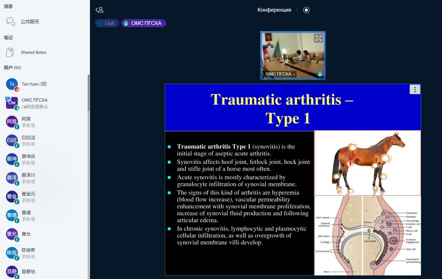The image size is (442, 279).
Task: Click the hide user list icon
Action: (100, 10)
